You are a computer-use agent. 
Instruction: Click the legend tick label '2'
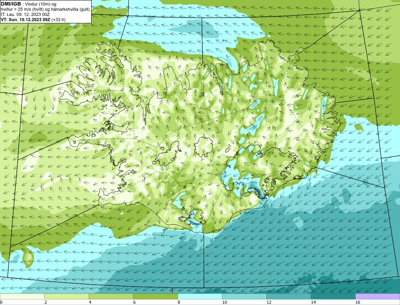pyautogui.click(x=46, y=302)
